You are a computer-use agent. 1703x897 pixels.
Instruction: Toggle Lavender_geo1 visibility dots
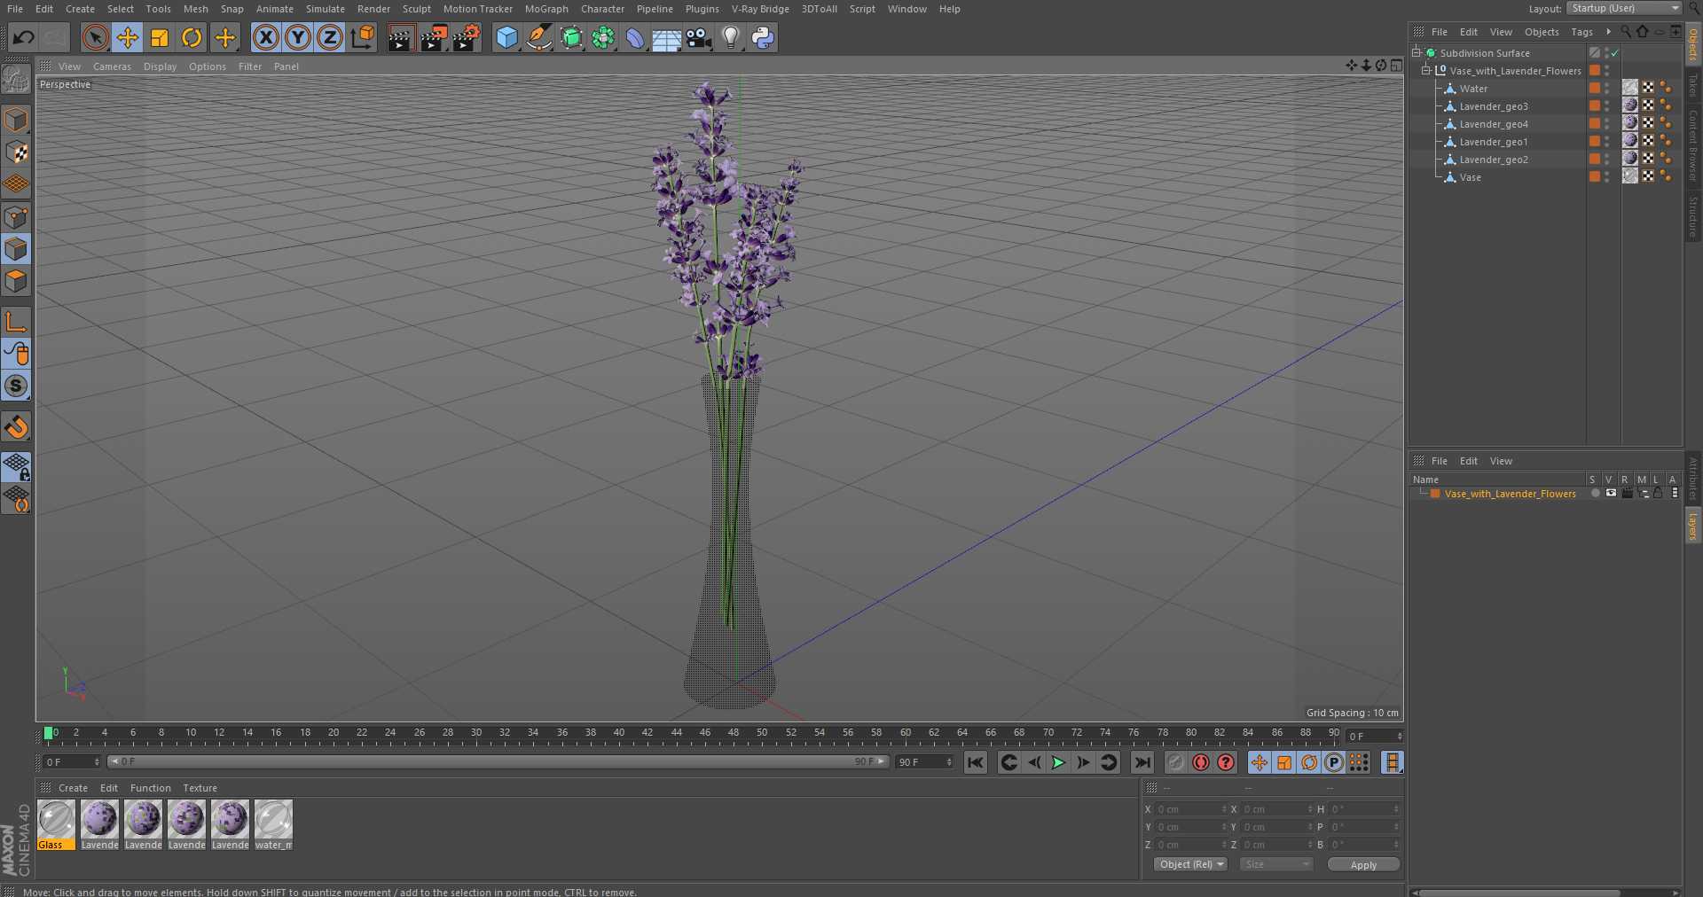1606,141
